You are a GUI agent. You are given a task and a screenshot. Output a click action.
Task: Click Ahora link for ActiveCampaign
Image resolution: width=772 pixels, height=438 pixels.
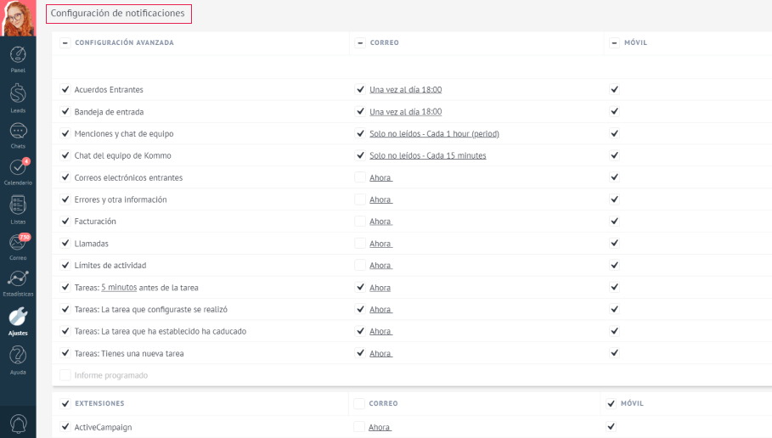click(x=380, y=428)
